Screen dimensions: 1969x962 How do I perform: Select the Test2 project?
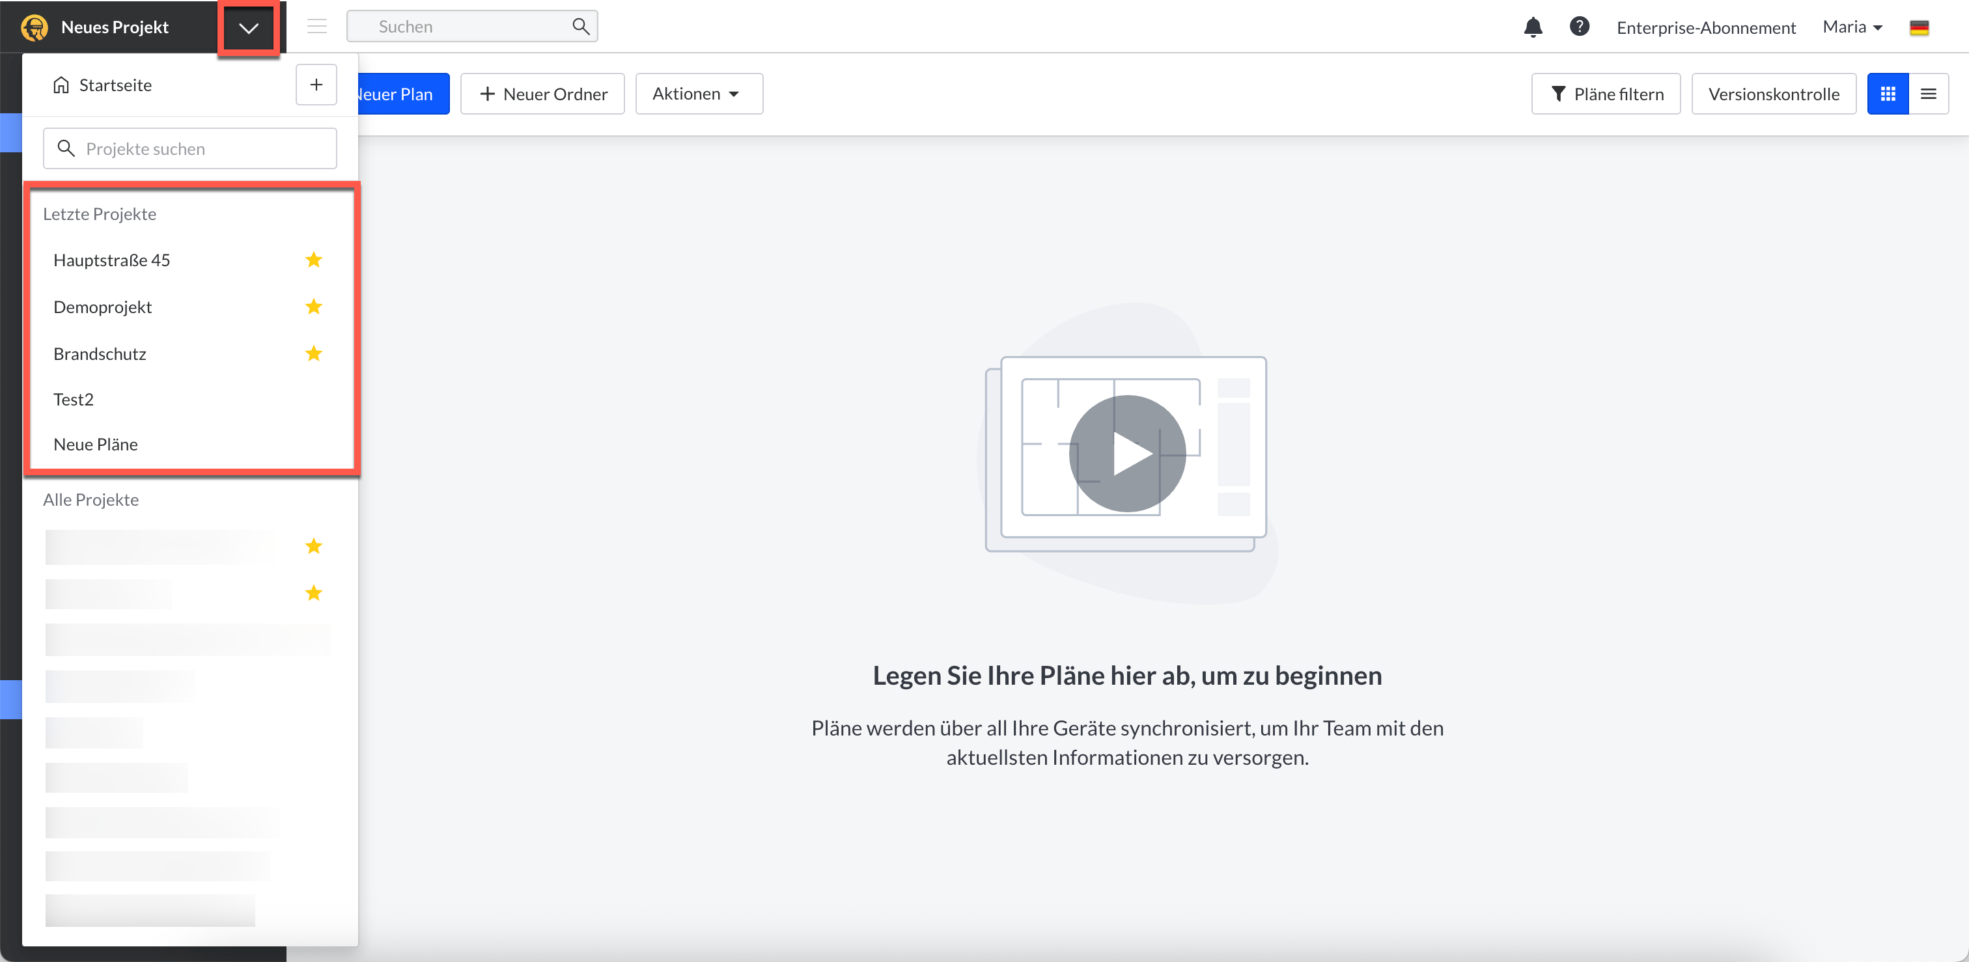(74, 399)
